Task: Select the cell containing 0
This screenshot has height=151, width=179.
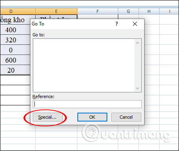Action: (x=15, y=50)
